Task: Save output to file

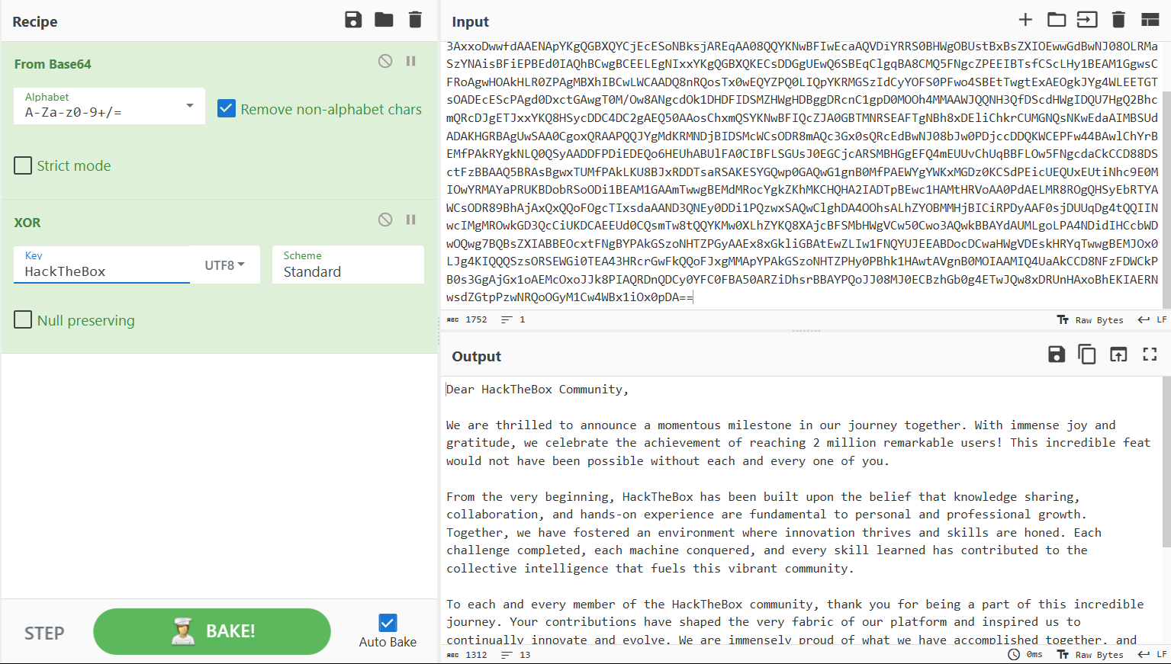Action: pyautogui.click(x=1057, y=354)
